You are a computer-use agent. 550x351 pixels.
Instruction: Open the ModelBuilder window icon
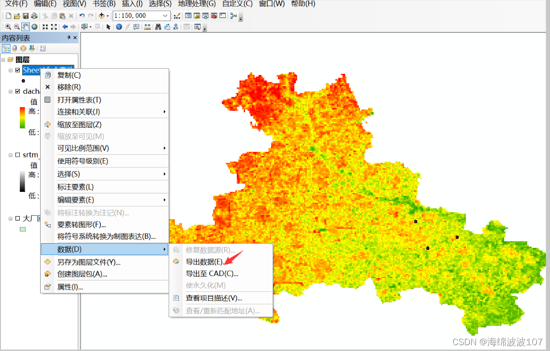(233, 16)
